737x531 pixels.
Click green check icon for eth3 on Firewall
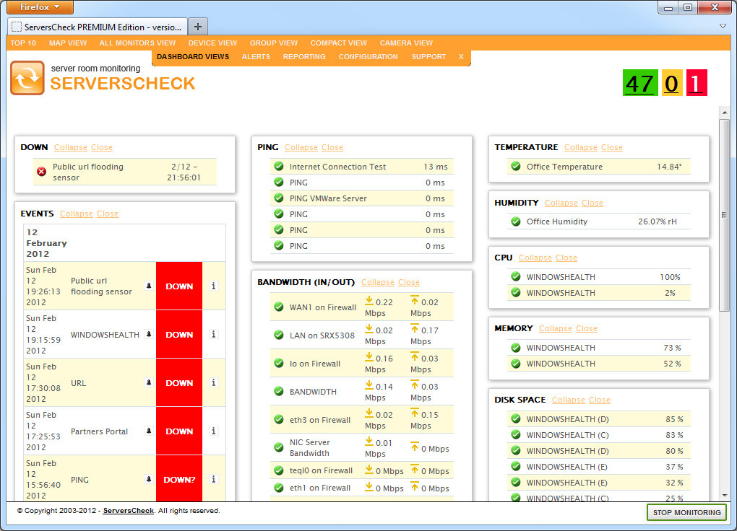[279, 420]
